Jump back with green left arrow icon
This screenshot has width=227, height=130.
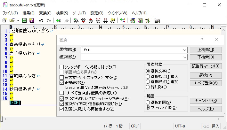pyautogui.click(x=59, y=20)
